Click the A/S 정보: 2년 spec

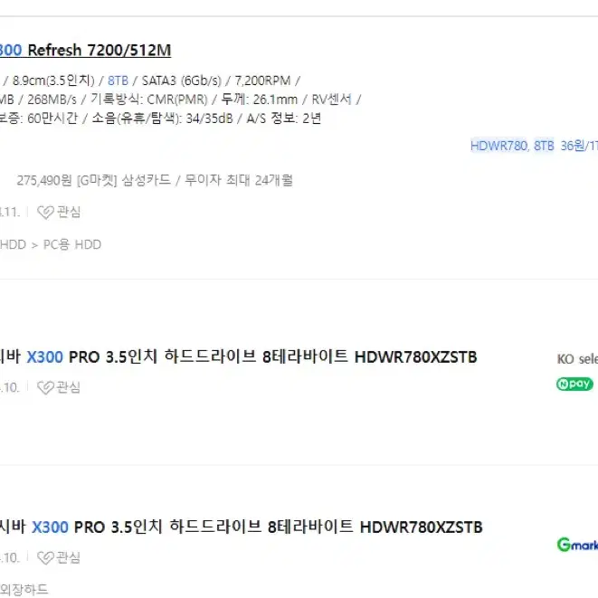(x=284, y=119)
